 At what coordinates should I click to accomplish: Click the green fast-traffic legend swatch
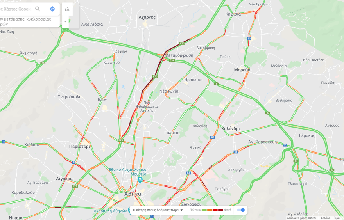coord(204,210)
